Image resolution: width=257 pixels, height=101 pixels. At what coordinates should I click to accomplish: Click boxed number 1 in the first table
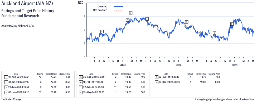[6, 77]
